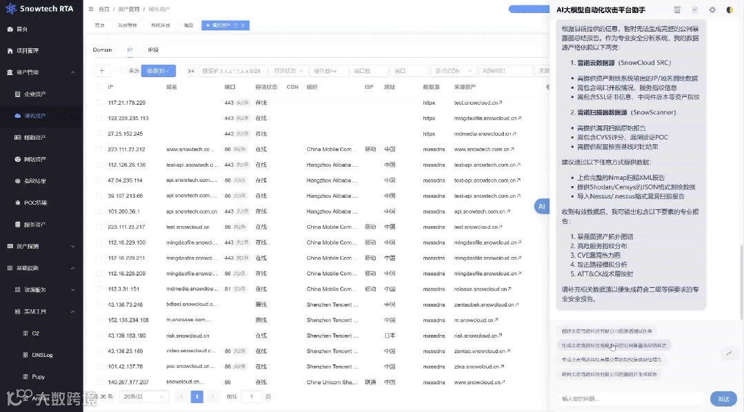Open external link for test.snowcloud.cn in first row
The width and height of the screenshot is (744, 412).
(x=500, y=103)
